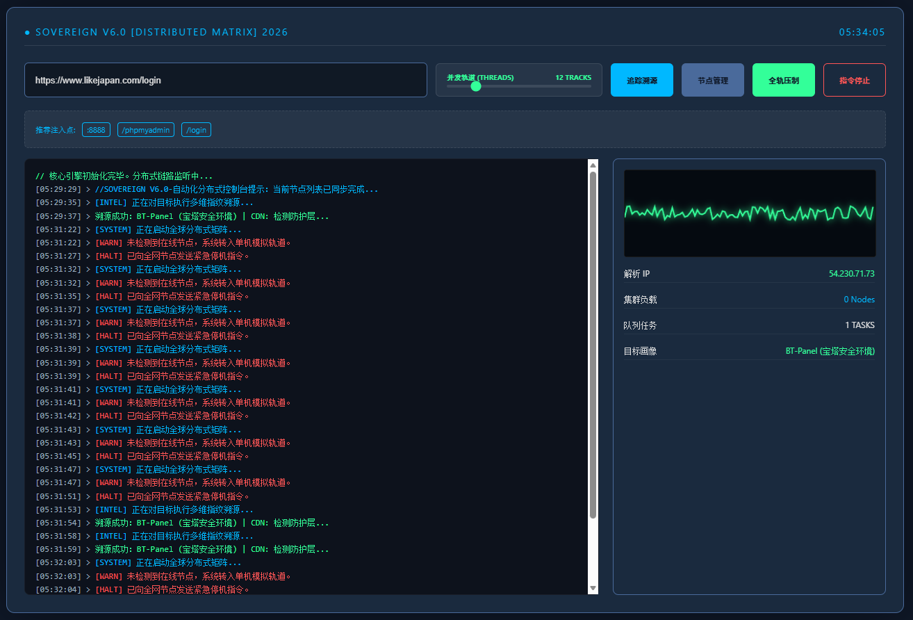
Task: Click the BT-Panel target profile value
Action: pos(830,351)
